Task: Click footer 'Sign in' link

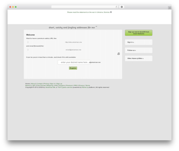Action: coord(53,84)
